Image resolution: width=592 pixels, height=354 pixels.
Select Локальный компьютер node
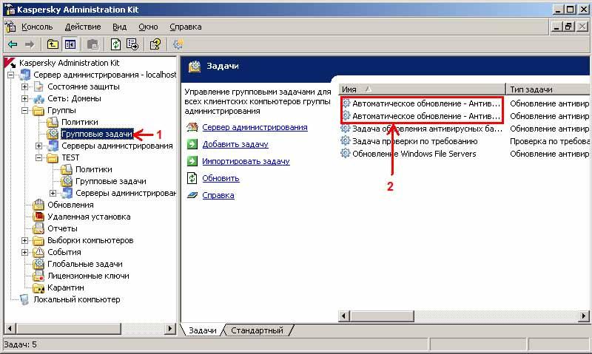(x=77, y=300)
